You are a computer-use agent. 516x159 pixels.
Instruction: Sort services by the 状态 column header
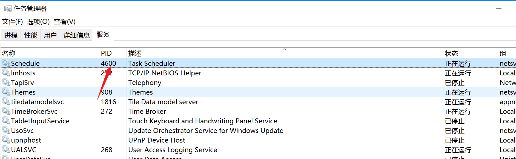click(x=451, y=53)
